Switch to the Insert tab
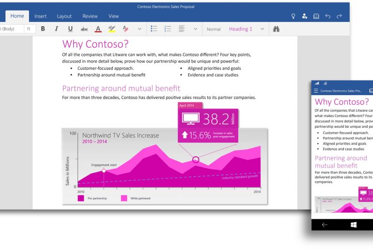Screen dimensions: 373x249 (41, 17)
